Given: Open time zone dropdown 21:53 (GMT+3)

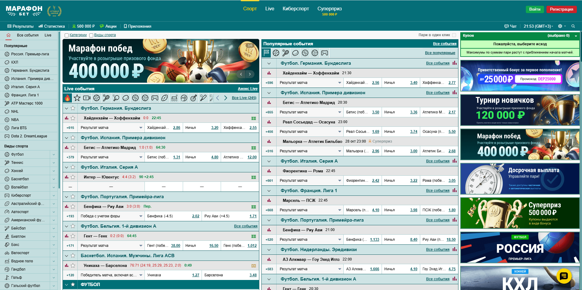Looking at the screenshot, I should point(538,26).
